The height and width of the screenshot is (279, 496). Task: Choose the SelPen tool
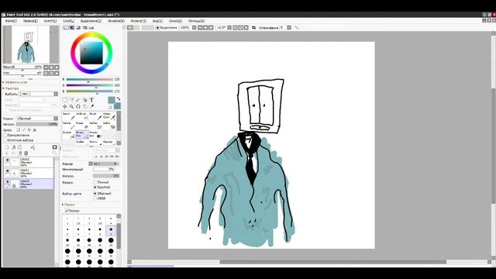click(95, 126)
